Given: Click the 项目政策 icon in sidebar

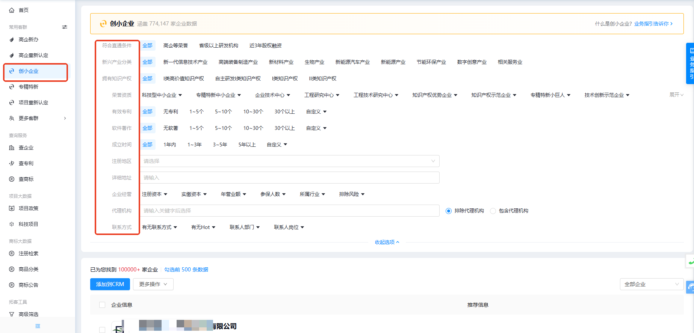Looking at the screenshot, I should pos(12,208).
